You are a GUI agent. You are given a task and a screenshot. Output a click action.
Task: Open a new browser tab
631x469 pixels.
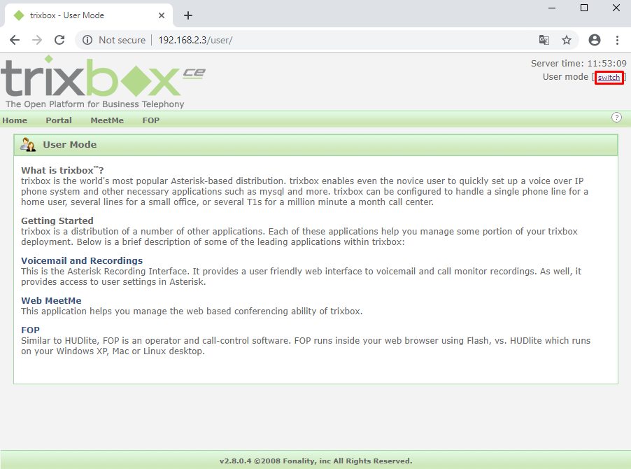click(x=188, y=15)
